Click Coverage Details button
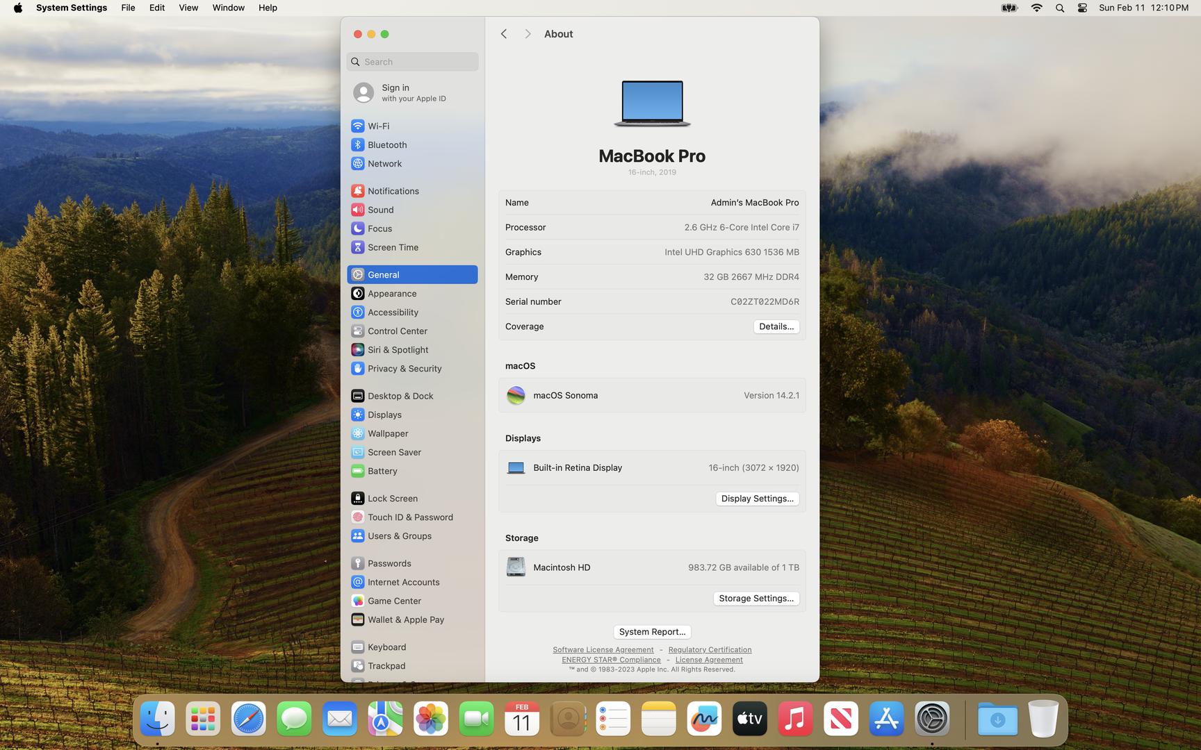The height and width of the screenshot is (750, 1201). point(776,326)
